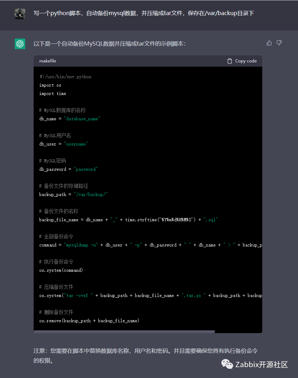Click the comment '# 压缩备份文件'
298x378 pixels.
click(x=56, y=287)
